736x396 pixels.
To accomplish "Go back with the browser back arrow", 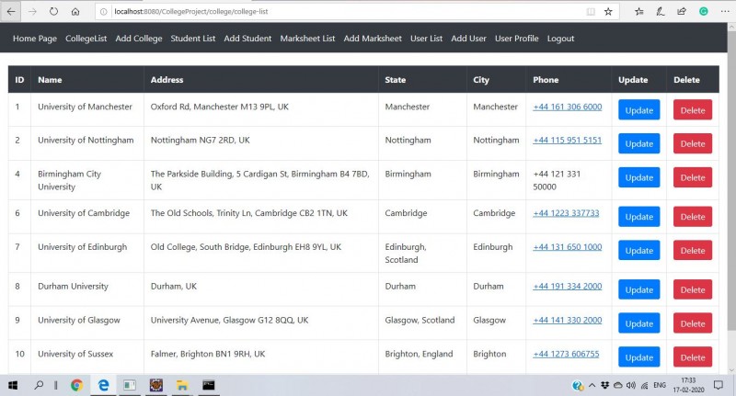I will (11, 12).
